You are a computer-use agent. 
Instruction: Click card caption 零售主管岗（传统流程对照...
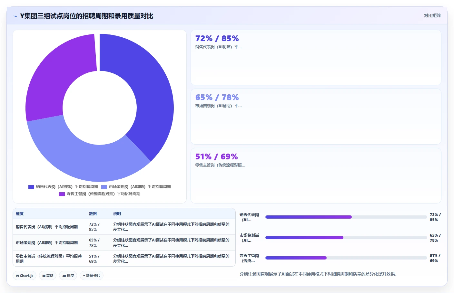point(220,165)
